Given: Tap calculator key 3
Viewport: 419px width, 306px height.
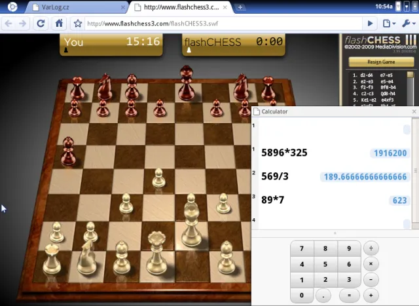Looking at the screenshot, I should pyautogui.click(x=349, y=280).
